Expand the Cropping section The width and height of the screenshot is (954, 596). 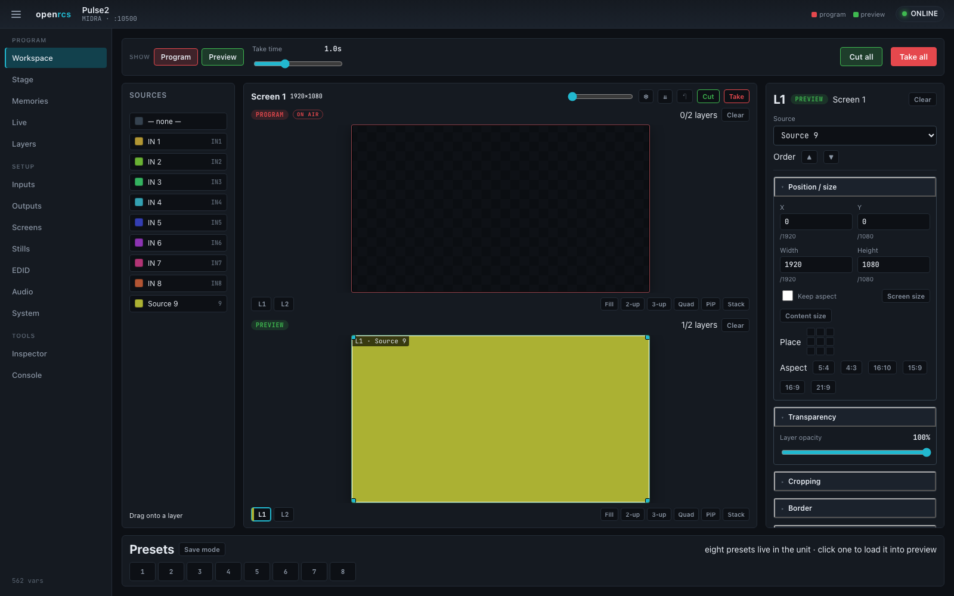pos(855,482)
